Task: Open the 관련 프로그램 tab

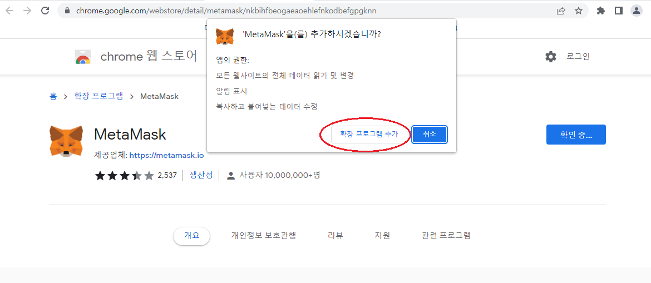Action: tap(446, 236)
